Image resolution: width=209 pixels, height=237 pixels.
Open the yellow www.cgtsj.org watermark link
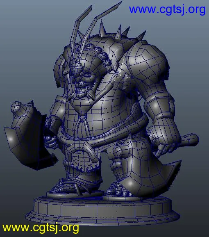tap(41, 228)
